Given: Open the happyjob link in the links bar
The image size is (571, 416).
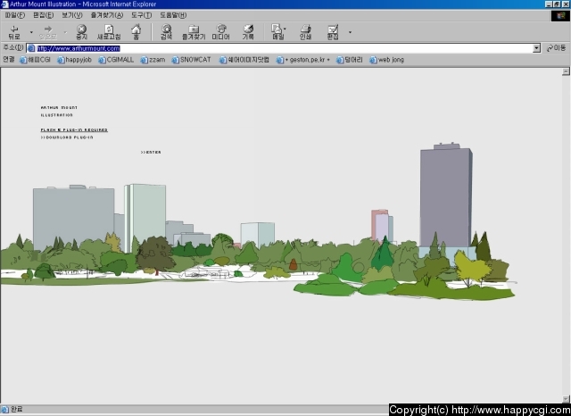Looking at the screenshot, I should click(74, 60).
